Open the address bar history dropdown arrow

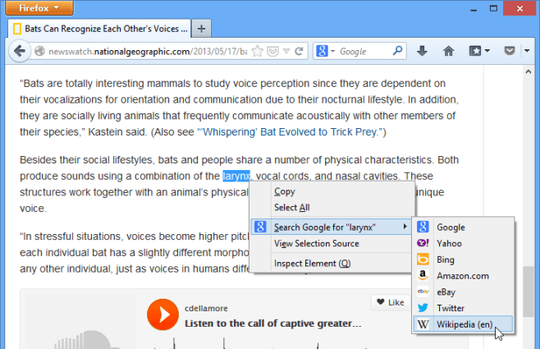pos(286,52)
